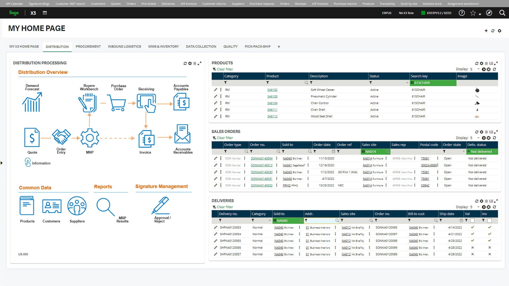Screen dimensions: 509x286
Task: Open the MRP Results magnifier icon
Action: tap(106, 207)
